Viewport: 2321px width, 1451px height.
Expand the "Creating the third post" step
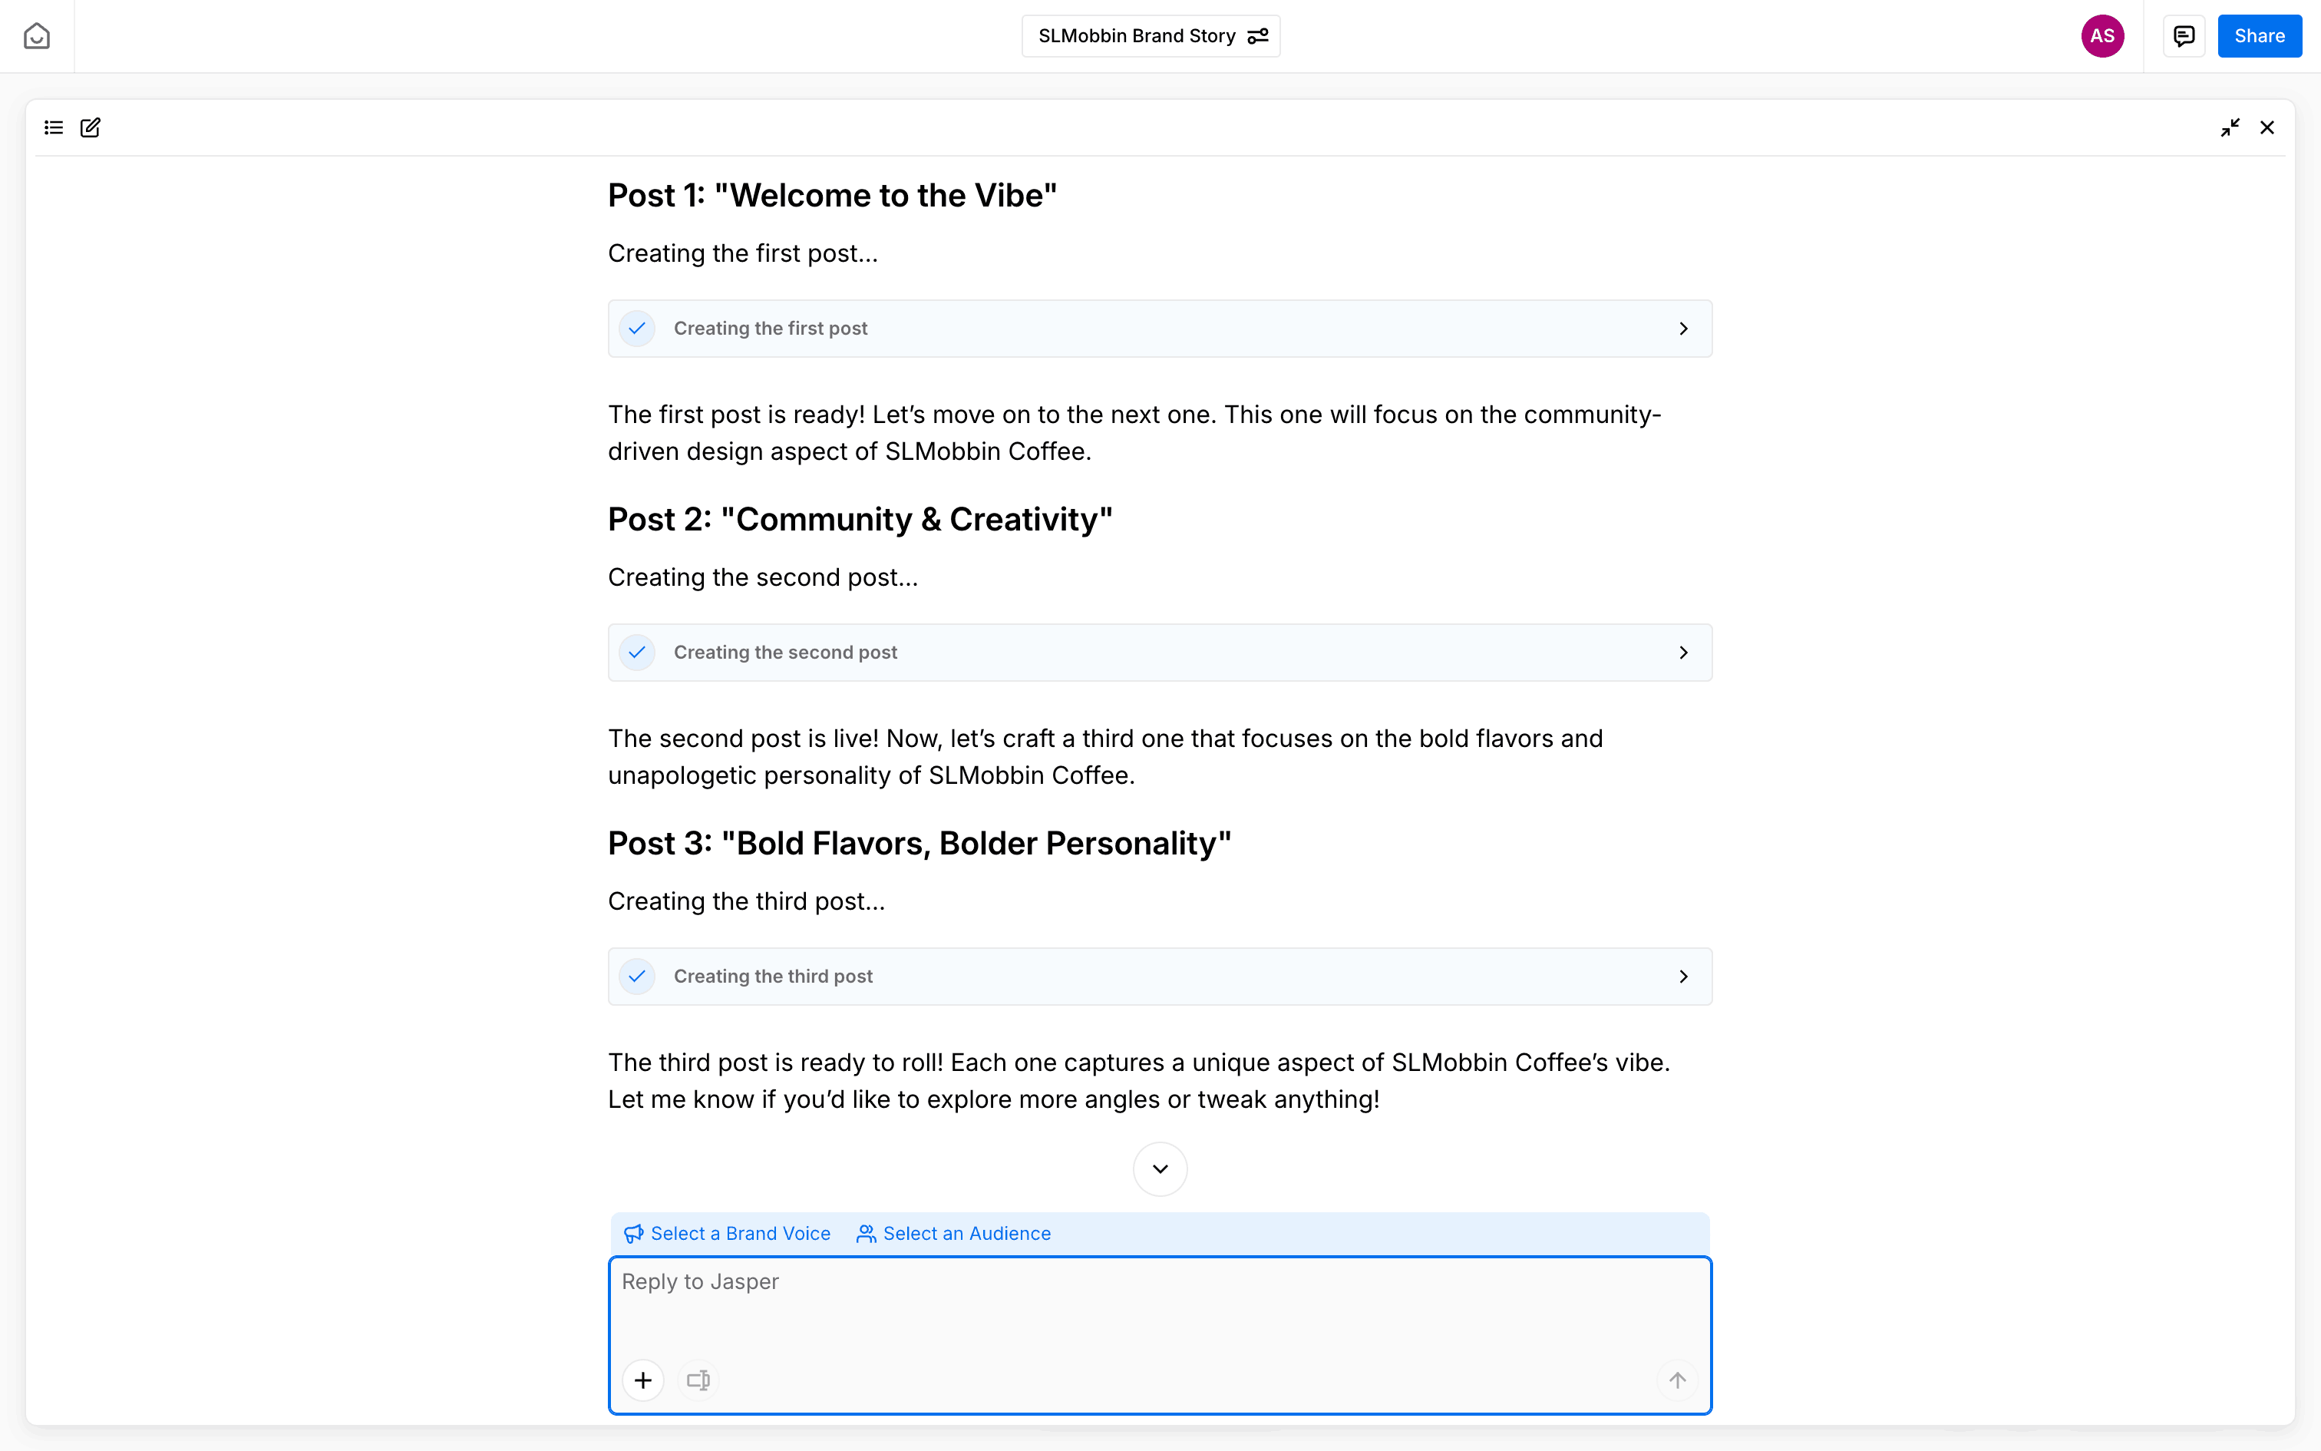[x=1683, y=977]
